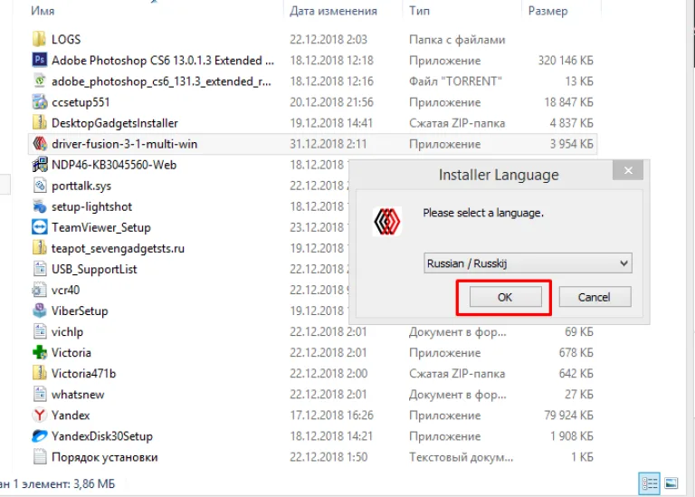Click the Victoria471b zip icon
This screenshot has height=497, width=695.
click(x=39, y=373)
